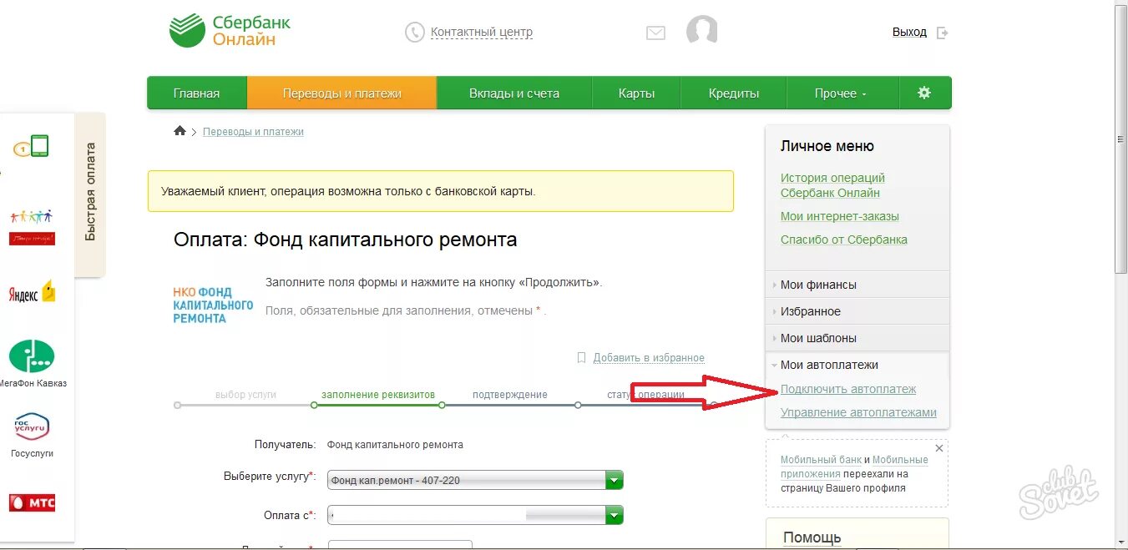Click the Личное меню heading
Screen dimensions: 1128x550
coord(827,146)
